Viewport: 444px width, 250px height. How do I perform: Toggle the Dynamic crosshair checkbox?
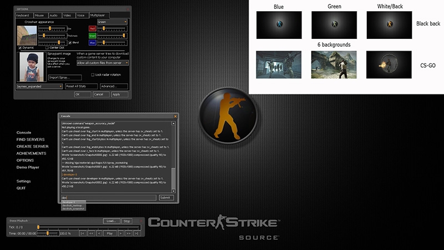coord(20,48)
